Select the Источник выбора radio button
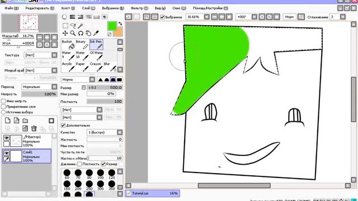This screenshot has height=201, width=358. pos(3,112)
